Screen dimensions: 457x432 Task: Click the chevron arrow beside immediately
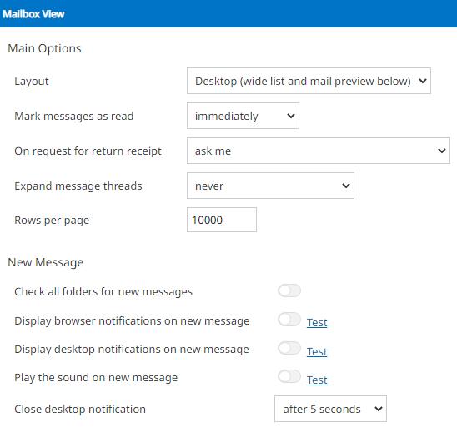[291, 116]
